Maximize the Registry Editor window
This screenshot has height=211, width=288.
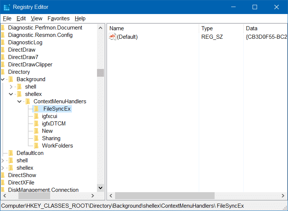tap(255, 7)
